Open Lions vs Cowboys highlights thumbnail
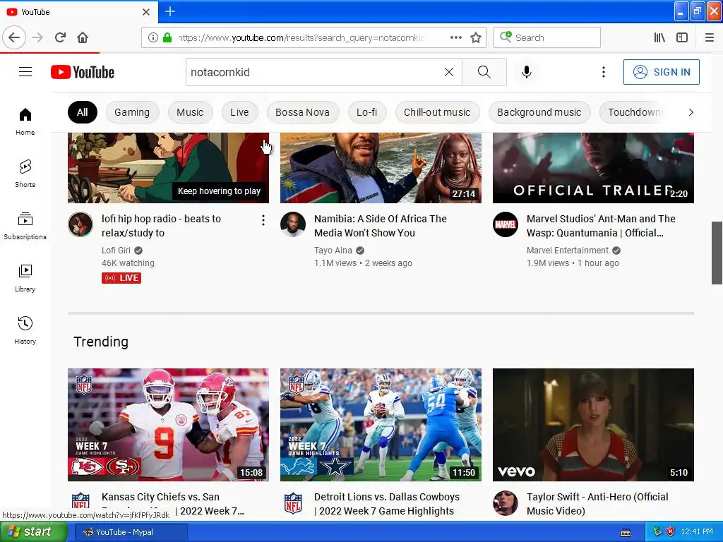This screenshot has width=723, height=542. click(x=381, y=425)
